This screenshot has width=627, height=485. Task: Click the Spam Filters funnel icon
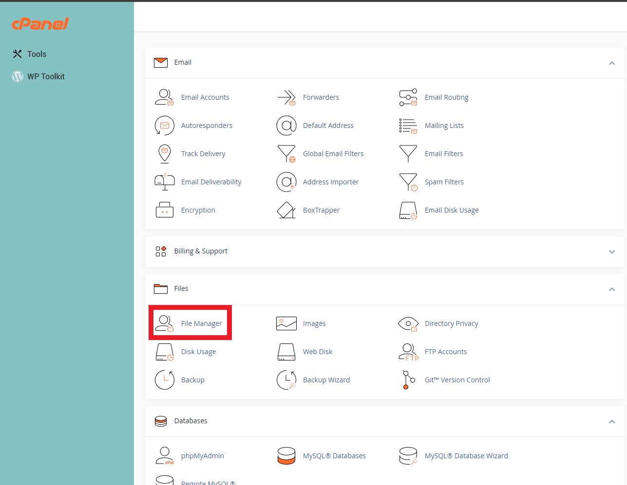pyautogui.click(x=408, y=182)
